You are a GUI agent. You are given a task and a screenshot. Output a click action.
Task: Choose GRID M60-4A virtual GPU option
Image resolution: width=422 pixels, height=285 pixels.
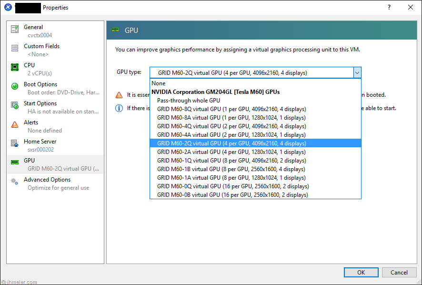231,135
